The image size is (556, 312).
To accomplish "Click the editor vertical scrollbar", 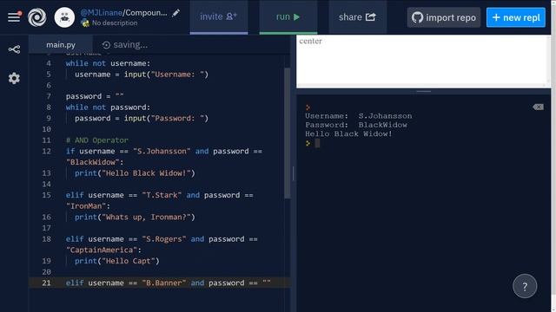I will click(x=288, y=133).
